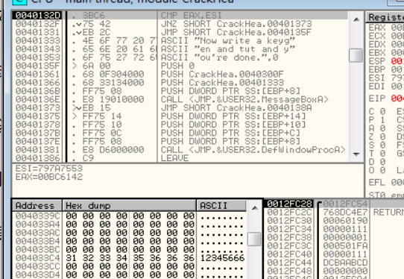Screen dimensions: 404x279
Task: Select ASCII "ou're done.",0 row
Action: tap(220, 57)
